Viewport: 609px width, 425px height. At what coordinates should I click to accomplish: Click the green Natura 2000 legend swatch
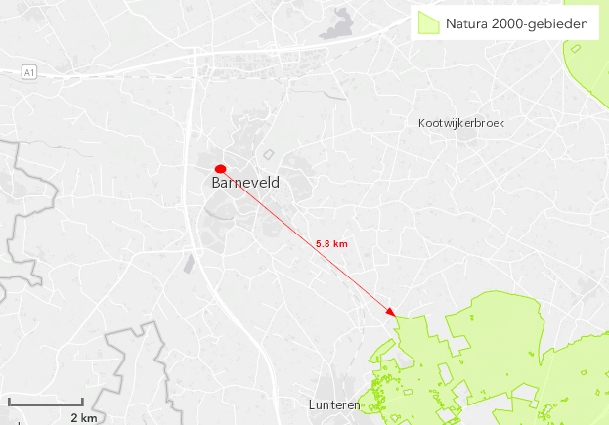click(x=428, y=22)
